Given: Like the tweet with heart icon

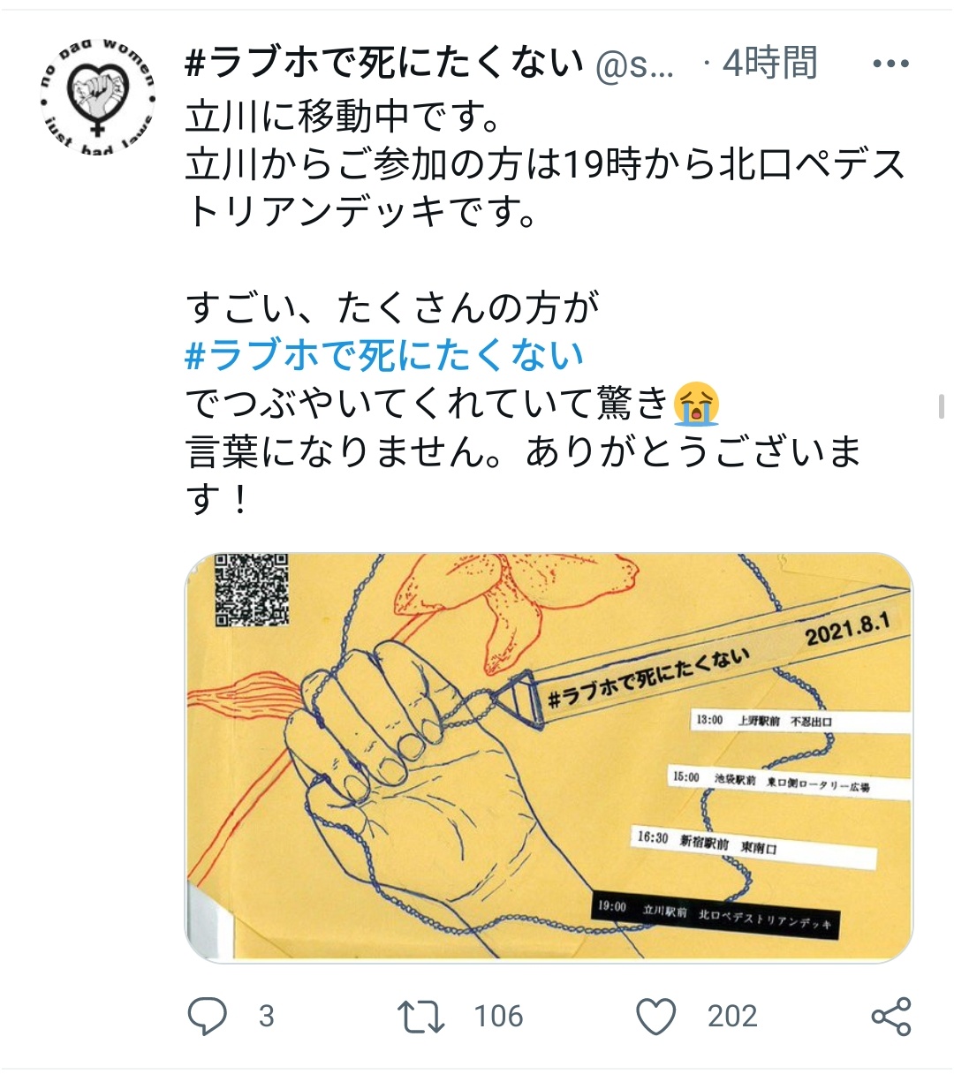Looking at the screenshot, I should pyautogui.click(x=656, y=1017).
